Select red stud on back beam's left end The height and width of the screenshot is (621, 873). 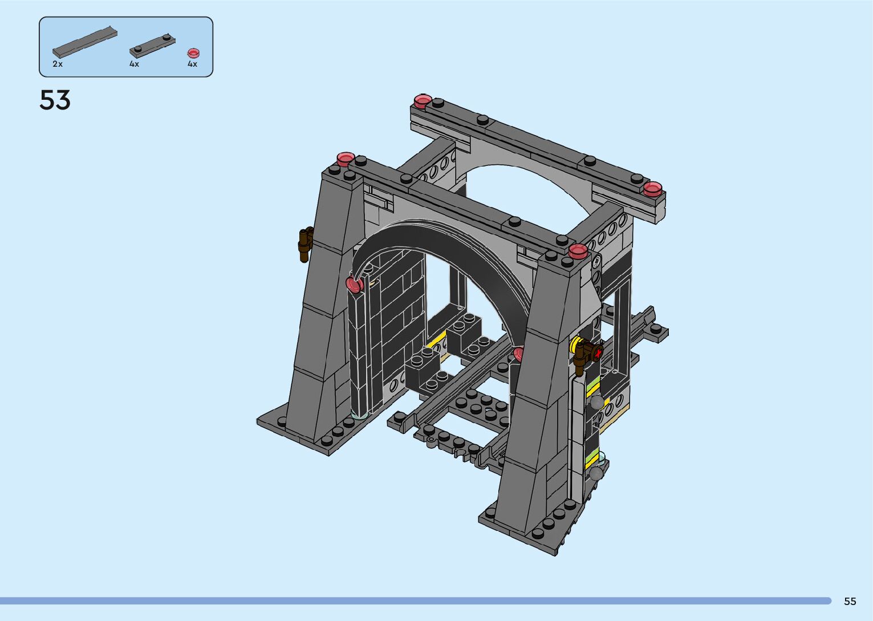coord(422,102)
